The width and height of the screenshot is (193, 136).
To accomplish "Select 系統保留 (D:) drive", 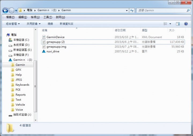I will (x=21, y=45).
